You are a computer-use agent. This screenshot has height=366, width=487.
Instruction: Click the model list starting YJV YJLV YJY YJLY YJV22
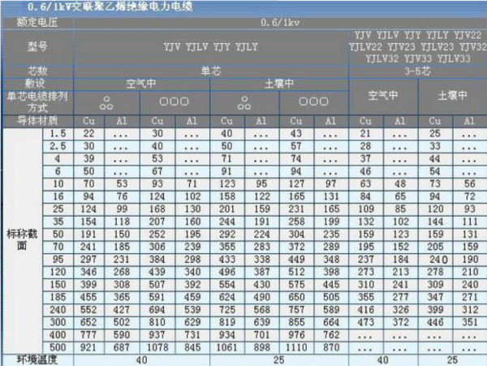coord(418,47)
